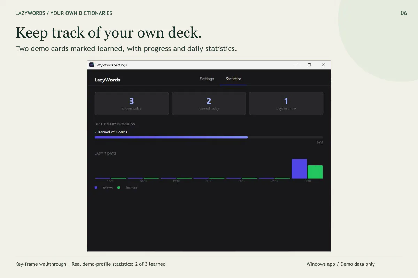Switch to the Settings tab
The image size is (418, 278).
click(207, 79)
